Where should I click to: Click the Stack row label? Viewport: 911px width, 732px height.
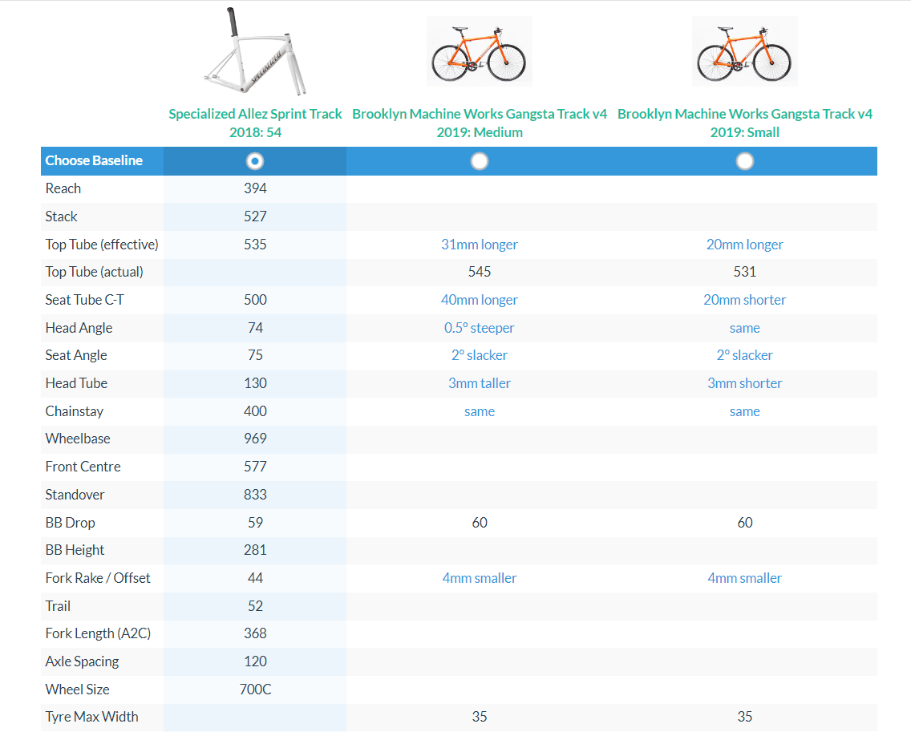tap(61, 216)
